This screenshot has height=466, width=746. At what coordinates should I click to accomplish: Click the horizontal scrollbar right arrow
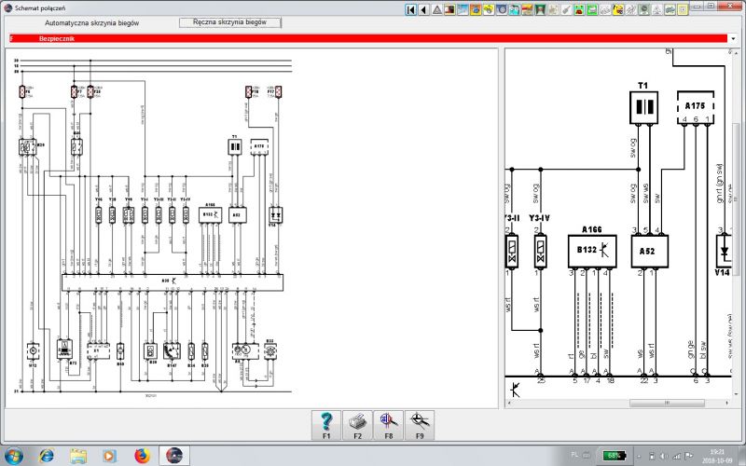coord(727,403)
